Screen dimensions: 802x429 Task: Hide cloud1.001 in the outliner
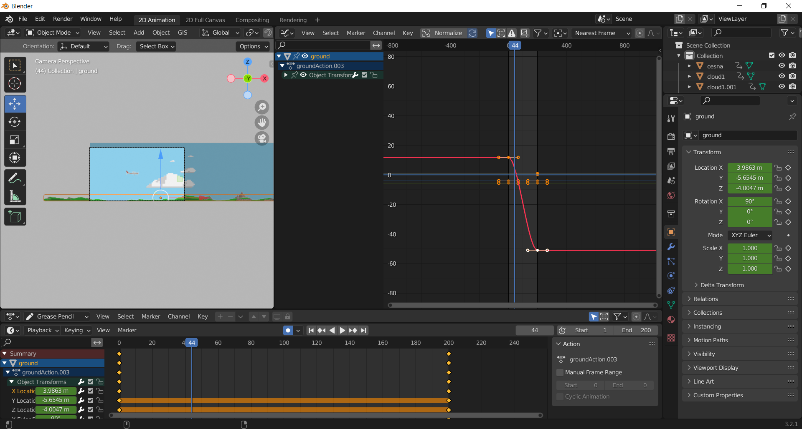click(x=782, y=87)
